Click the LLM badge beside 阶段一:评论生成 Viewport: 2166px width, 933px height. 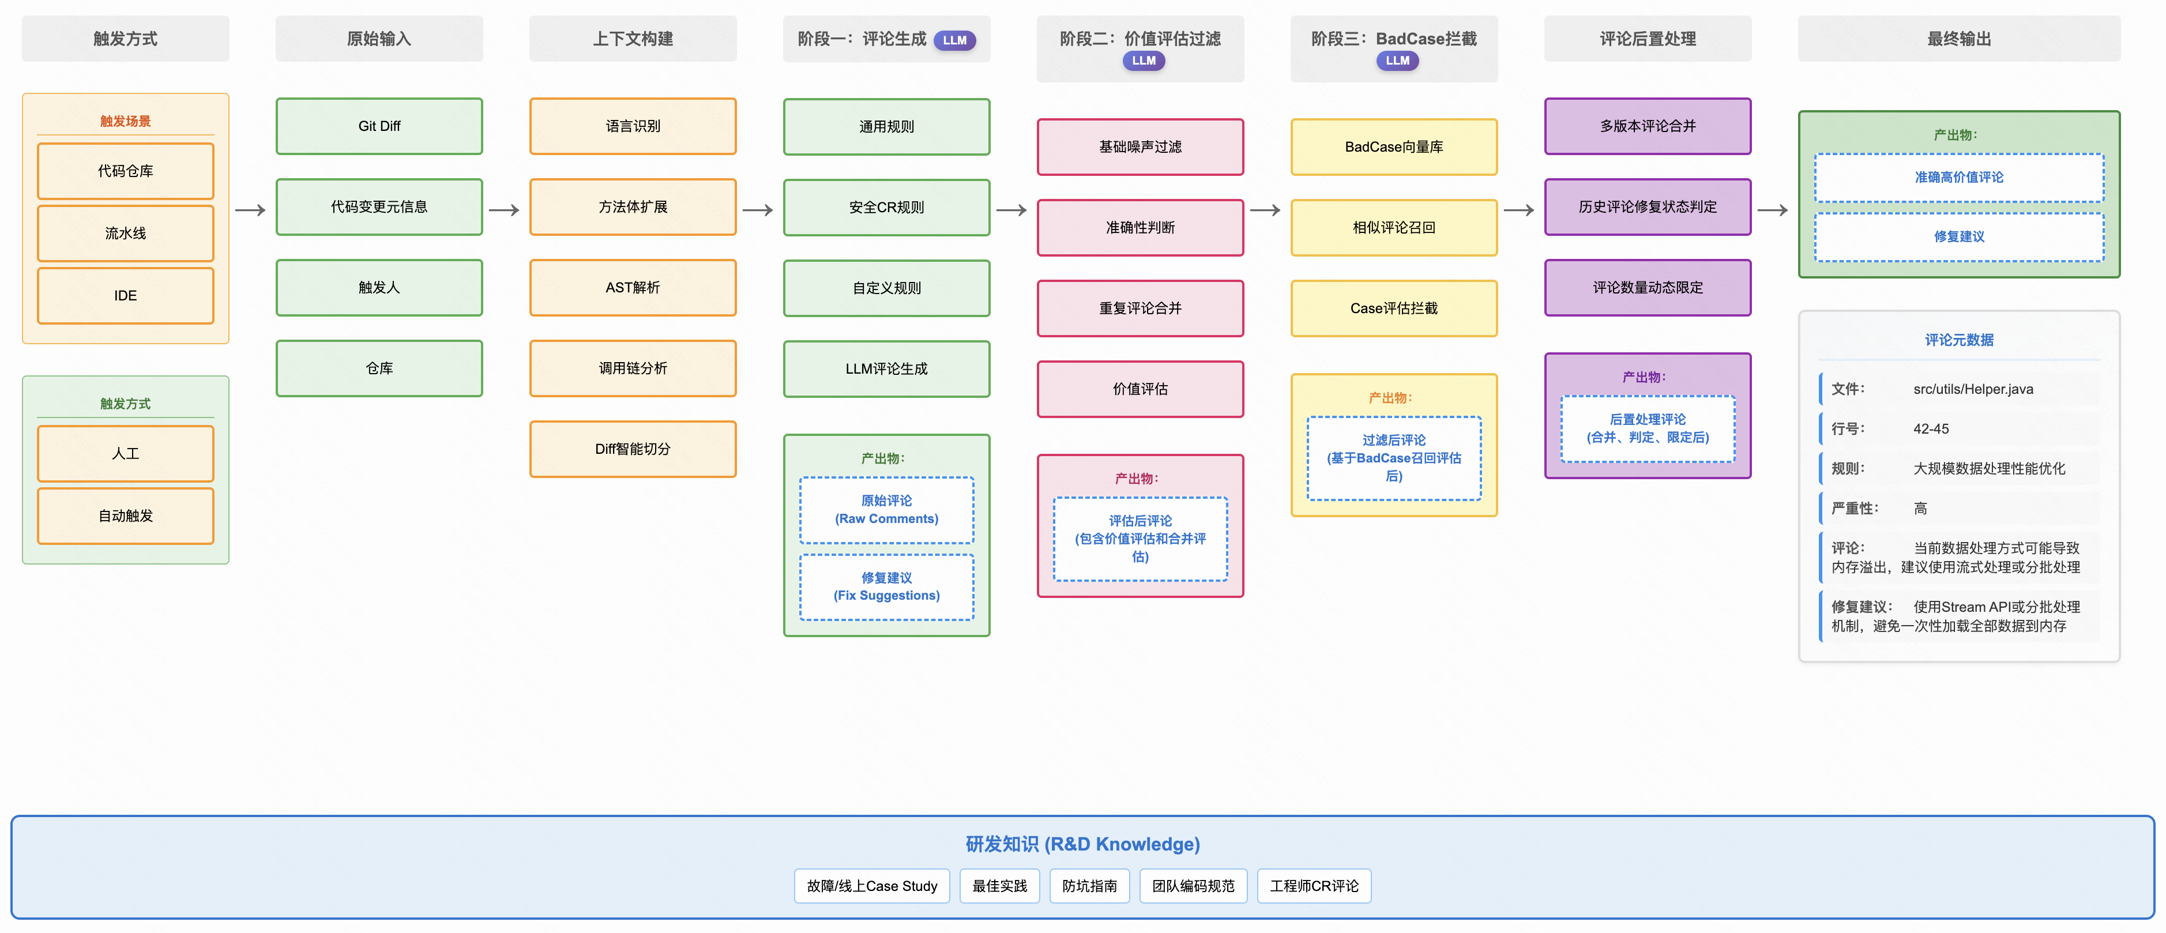point(954,40)
